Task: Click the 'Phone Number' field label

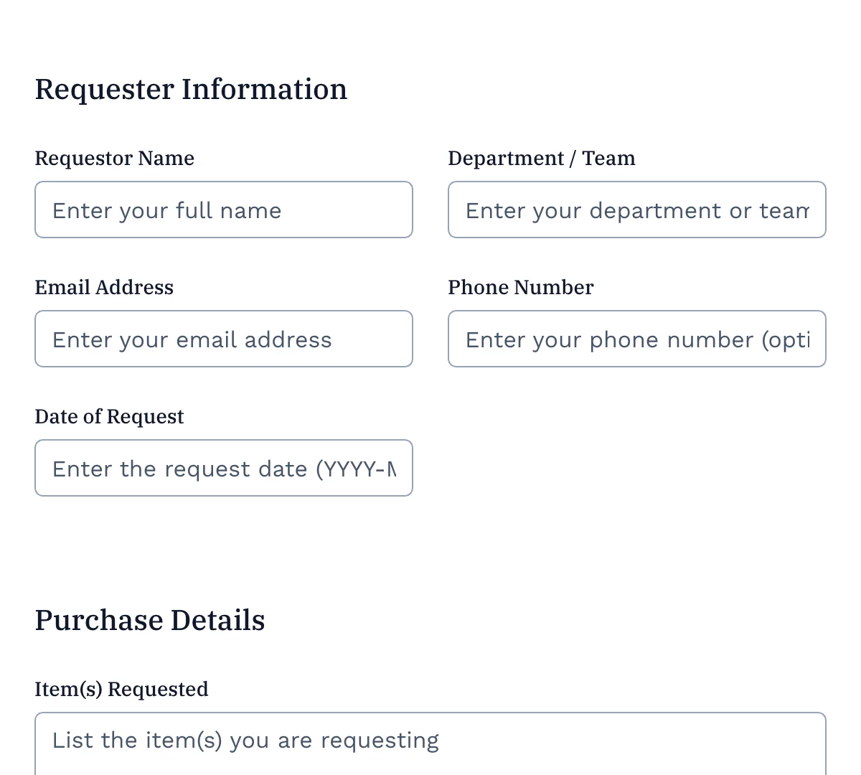Action: 520,287
